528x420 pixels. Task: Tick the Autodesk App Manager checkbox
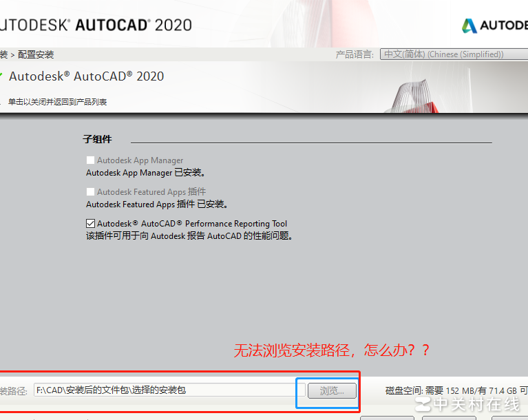(90, 160)
